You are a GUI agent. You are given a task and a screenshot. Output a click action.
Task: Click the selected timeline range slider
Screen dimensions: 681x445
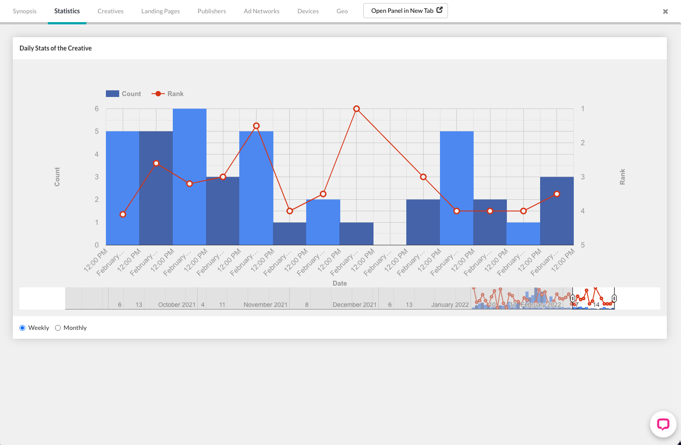594,298
